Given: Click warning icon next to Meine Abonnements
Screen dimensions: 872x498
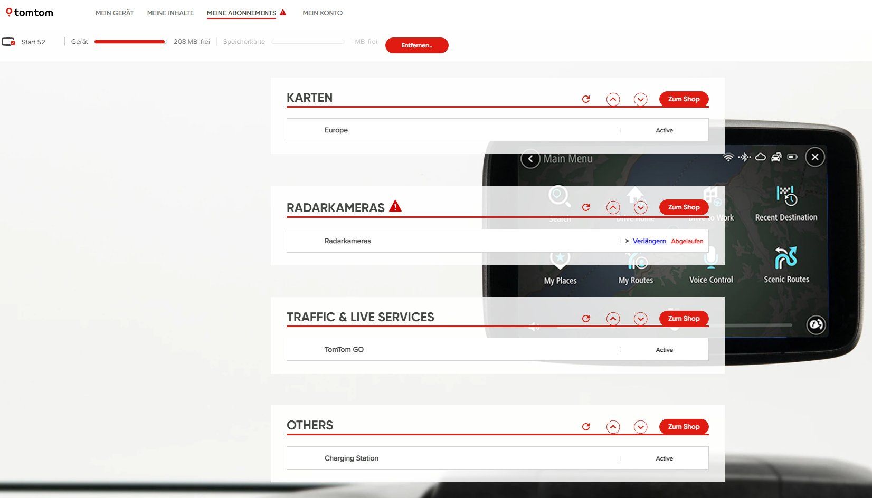Looking at the screenshot, I should (x=283, y=12).
